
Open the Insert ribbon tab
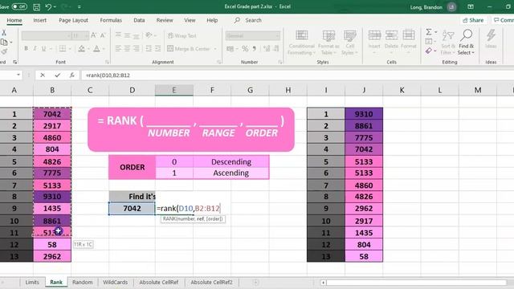click(x=39, y=20)
